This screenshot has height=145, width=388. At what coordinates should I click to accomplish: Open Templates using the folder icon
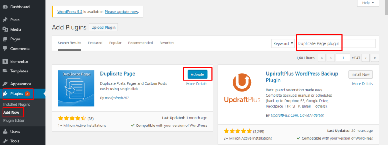(x=5, y=71)
